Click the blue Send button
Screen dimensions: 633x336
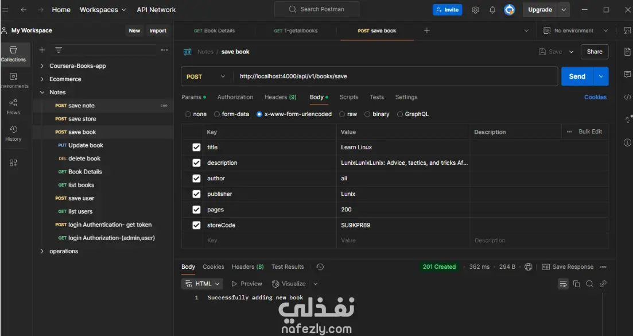coord(577,76)
